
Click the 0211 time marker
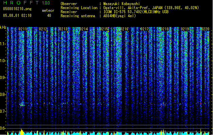point(23,29)
